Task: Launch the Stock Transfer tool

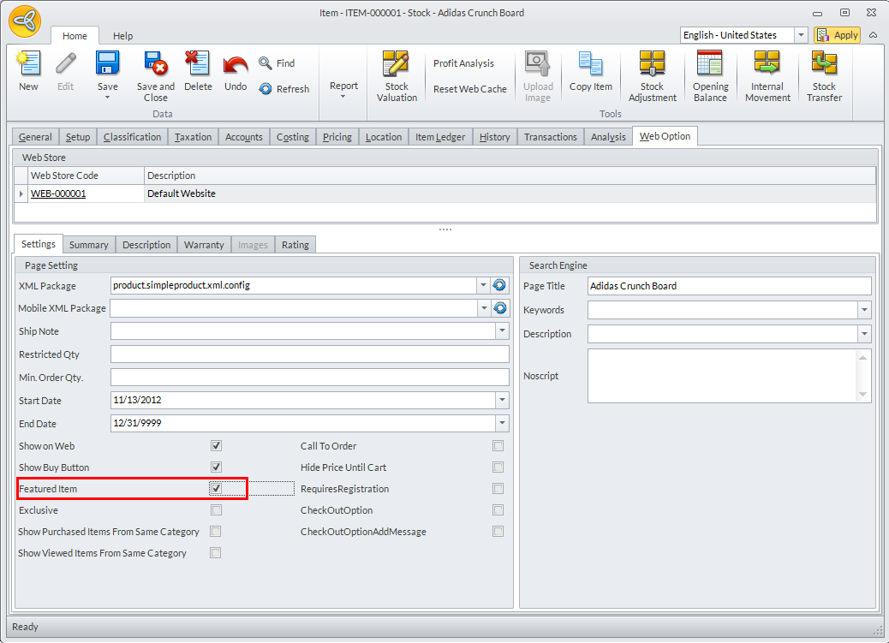Action: [824, 75]
